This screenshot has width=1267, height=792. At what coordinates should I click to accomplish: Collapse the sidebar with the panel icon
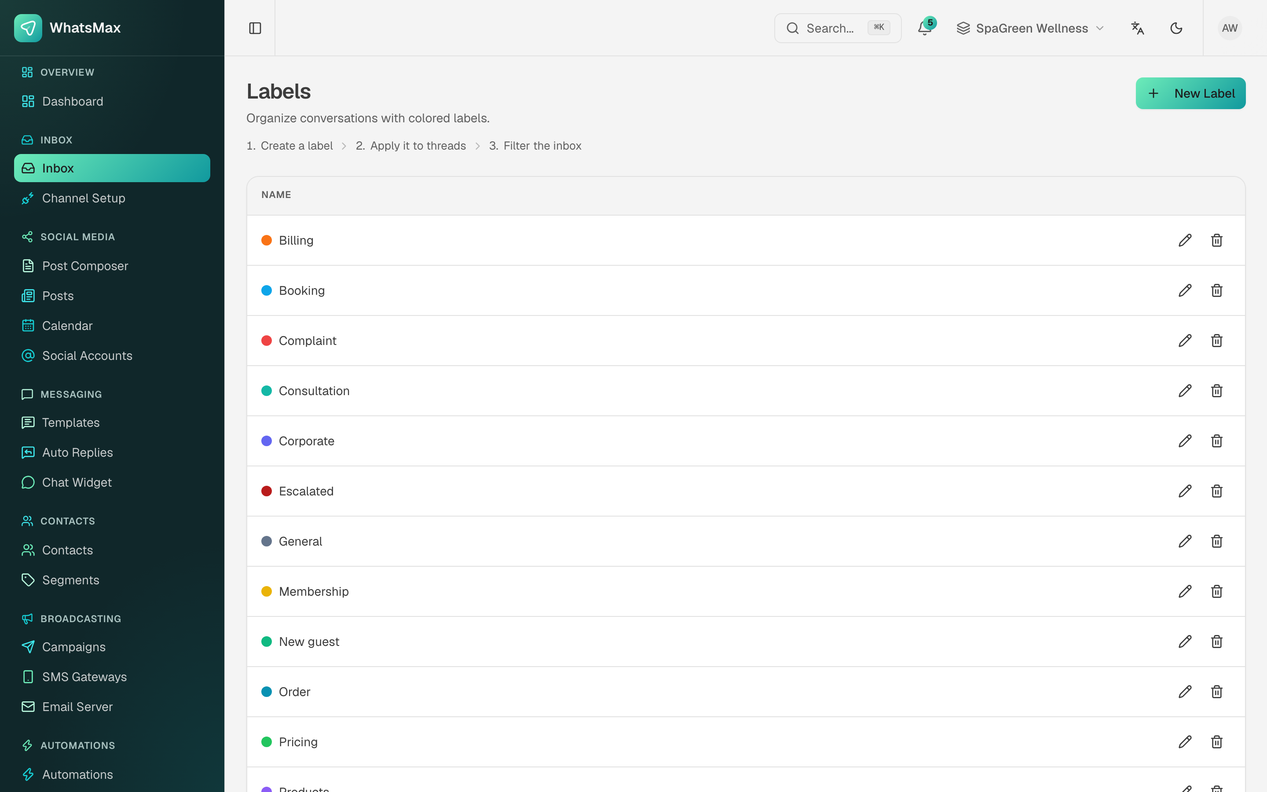pos(255,28)
